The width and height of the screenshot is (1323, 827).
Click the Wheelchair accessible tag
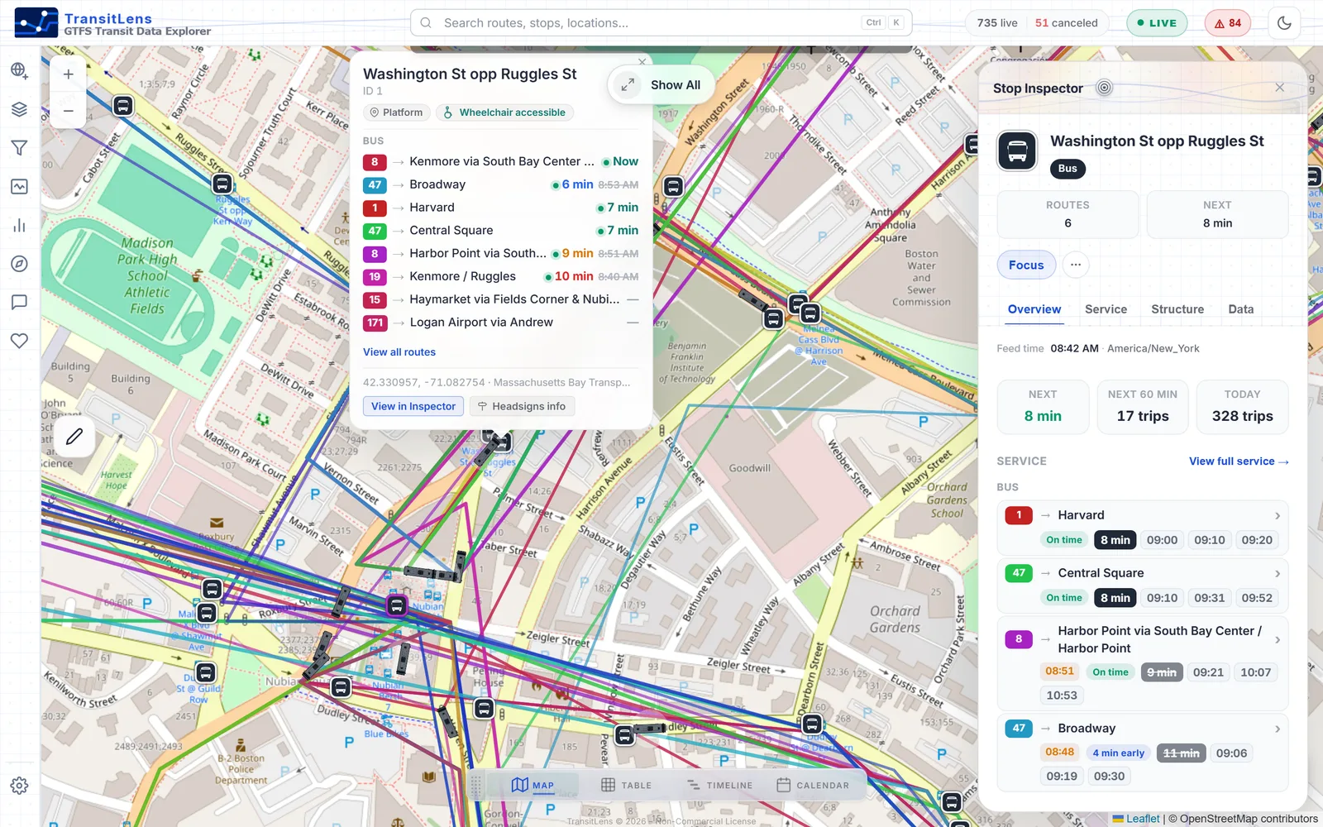[x=504, y=112]
